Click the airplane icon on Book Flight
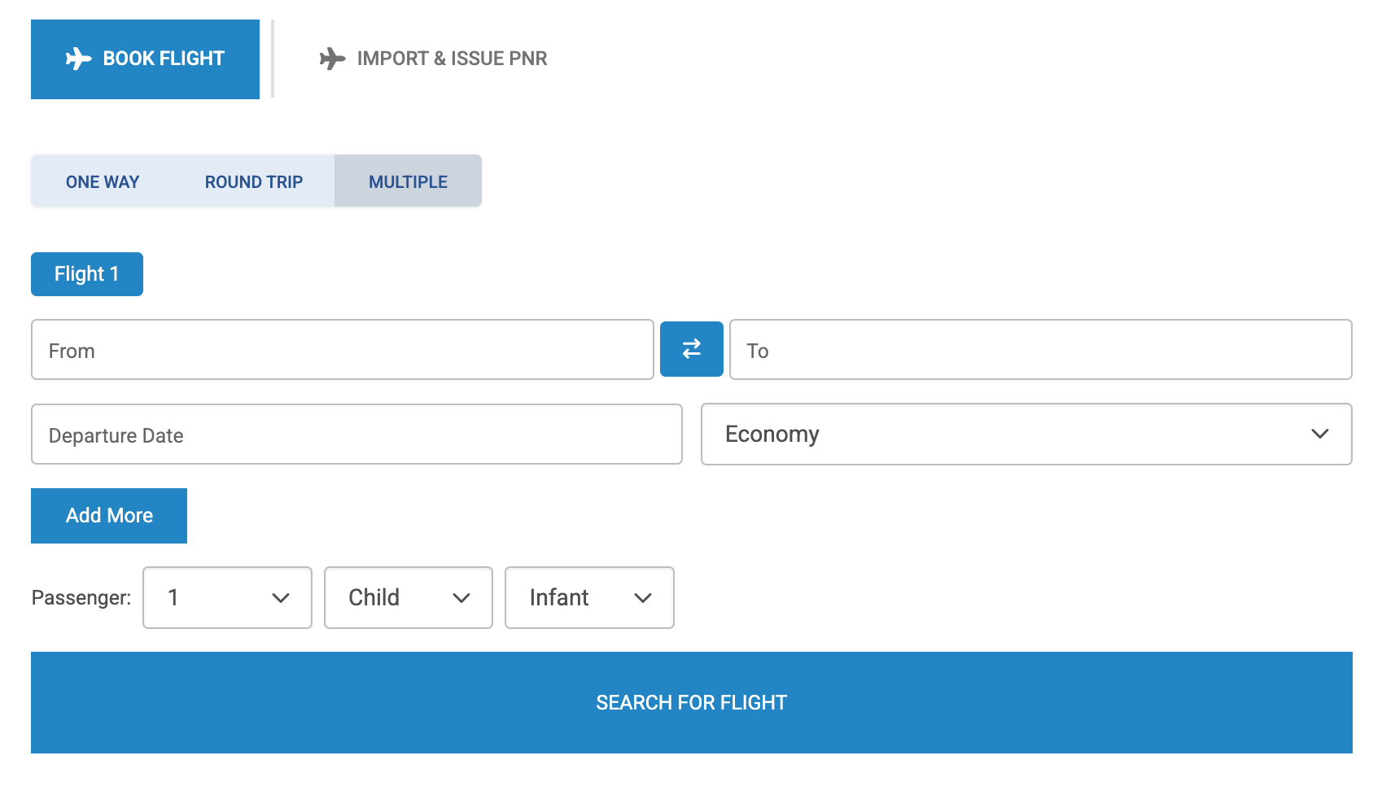Screen dimensions: 1395x786 [78, 59]
